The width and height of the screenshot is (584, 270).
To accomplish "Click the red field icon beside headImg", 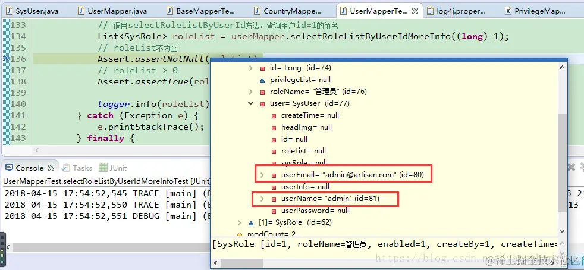I will coord(274,128).
